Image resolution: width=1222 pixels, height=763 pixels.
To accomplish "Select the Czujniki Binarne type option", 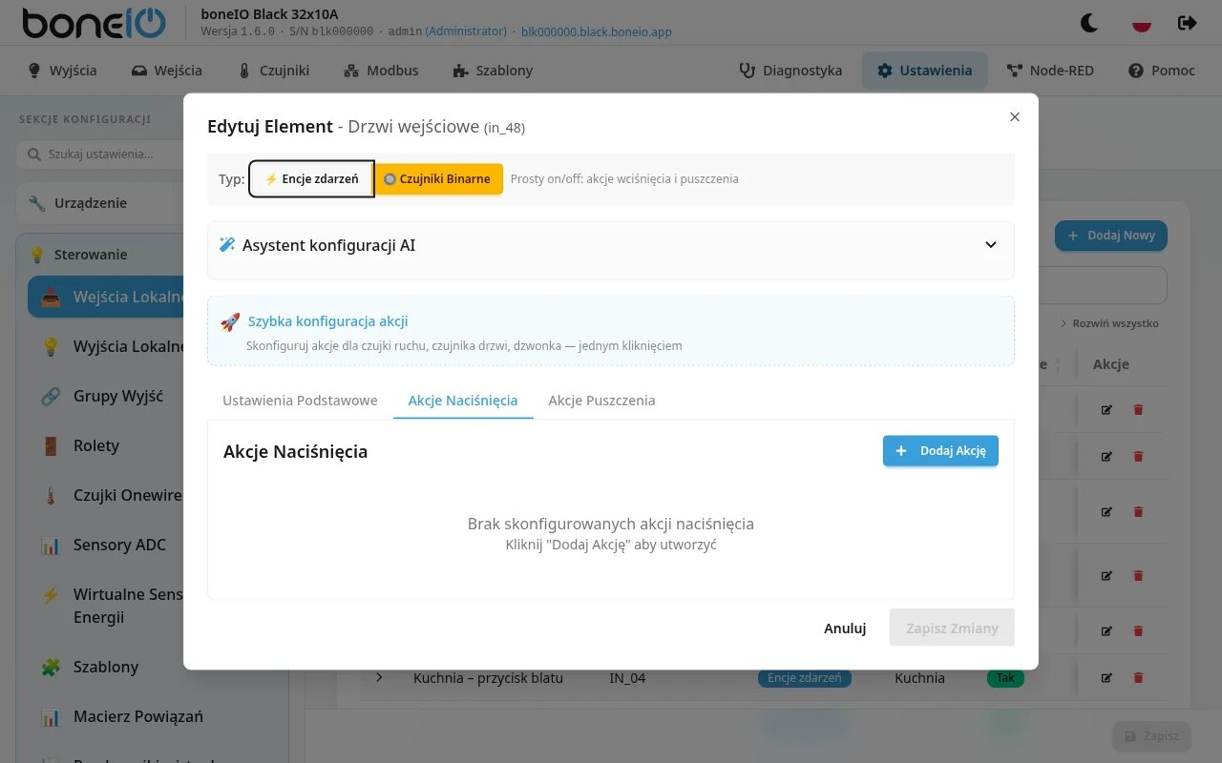I will [x=437, y=178].
